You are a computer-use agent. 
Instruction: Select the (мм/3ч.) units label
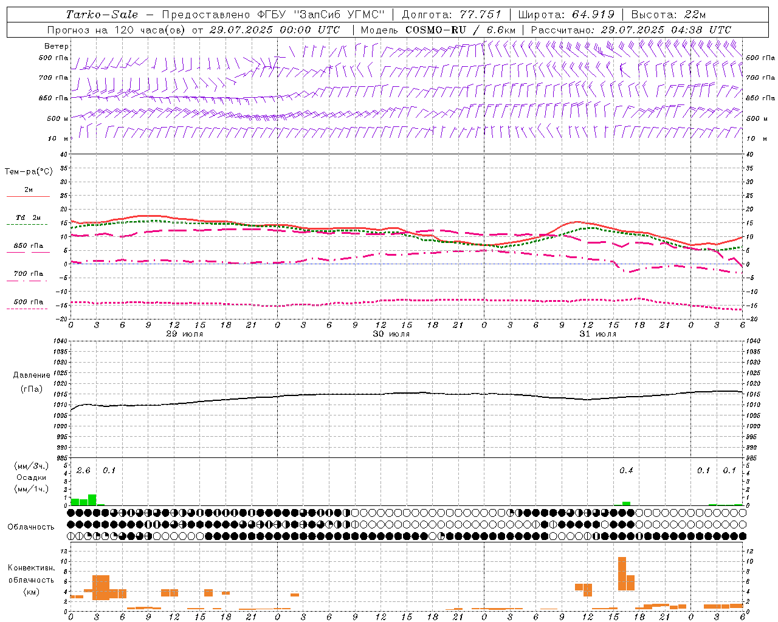point(32,466)
